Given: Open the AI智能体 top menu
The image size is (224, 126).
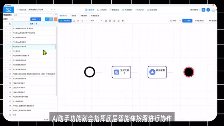Looking at the screenshot, I should click(x=90, y=10).
